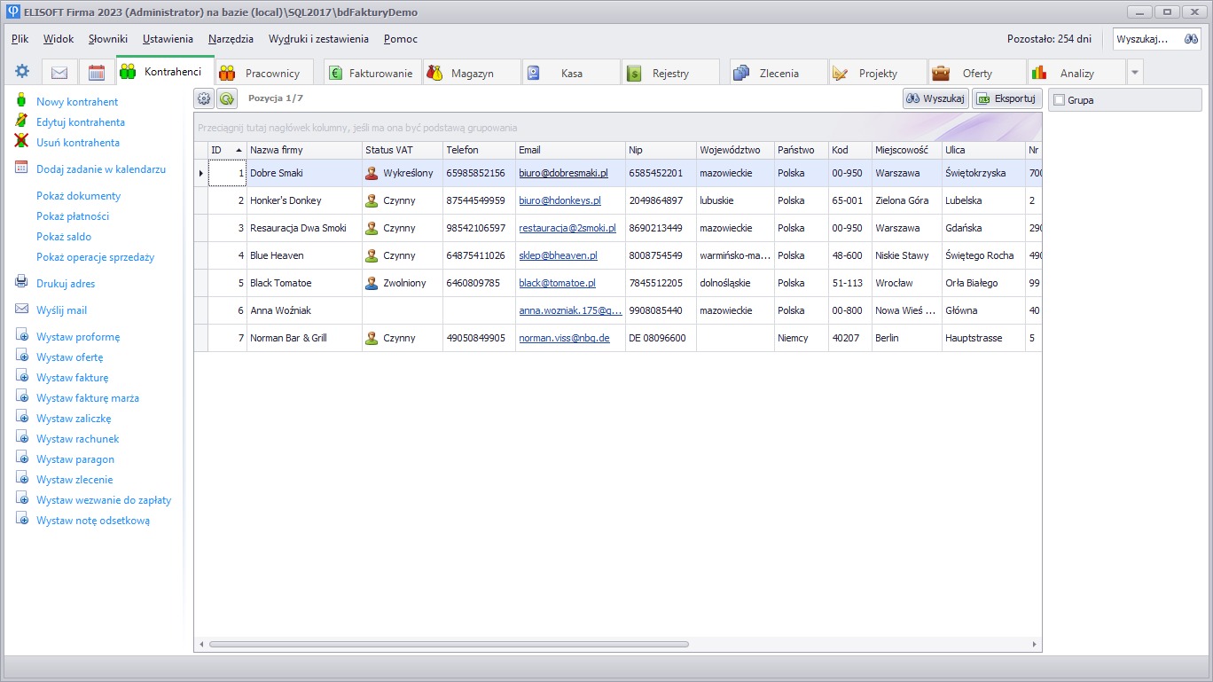The width and height of the screenshot is (1213, 682).
Task: Click the Czynny status icon for Norman Bar & Grill
Action: [x=372, y=338]
